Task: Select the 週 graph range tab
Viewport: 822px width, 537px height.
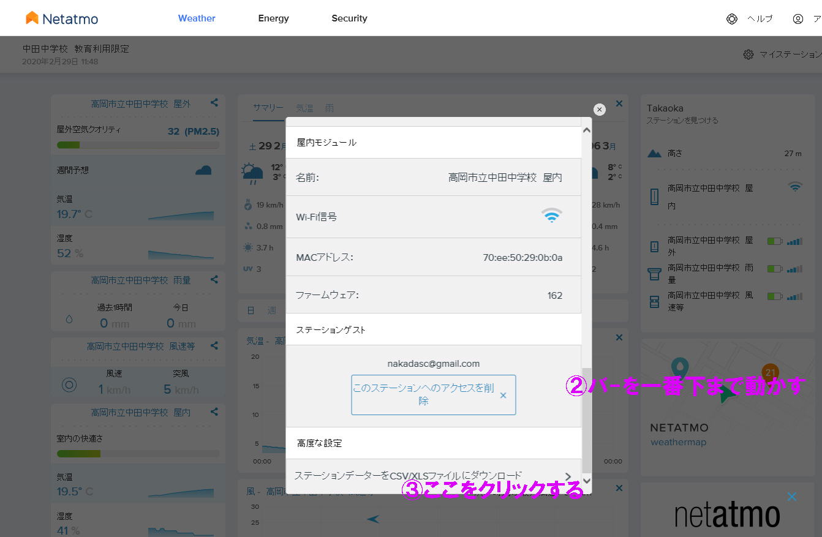Action: pos(272,310)
